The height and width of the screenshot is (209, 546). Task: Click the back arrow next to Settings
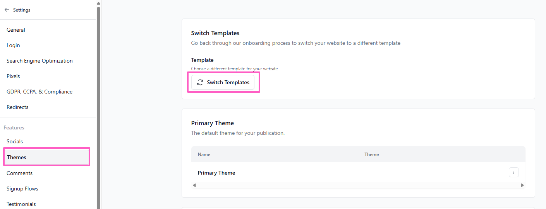(7, 10)
